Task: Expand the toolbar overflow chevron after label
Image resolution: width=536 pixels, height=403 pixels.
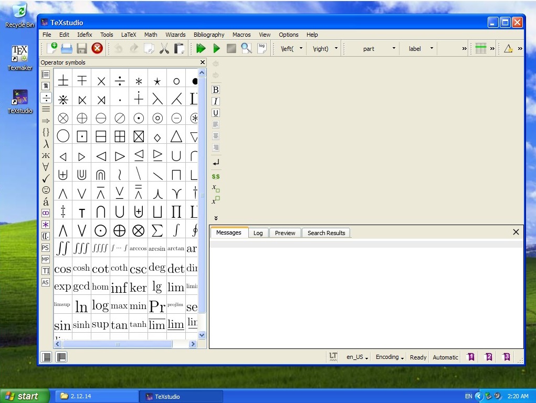Action: pyautogui.click(x=464, y=48)
